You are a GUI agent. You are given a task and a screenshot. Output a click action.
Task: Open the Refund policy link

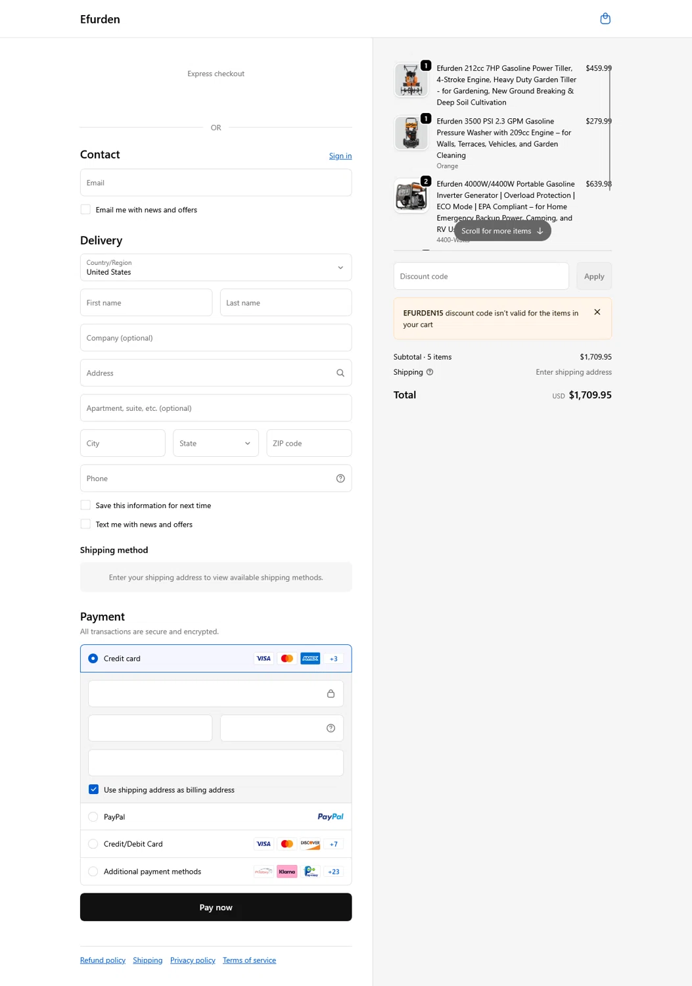click(x=103, y=960)
